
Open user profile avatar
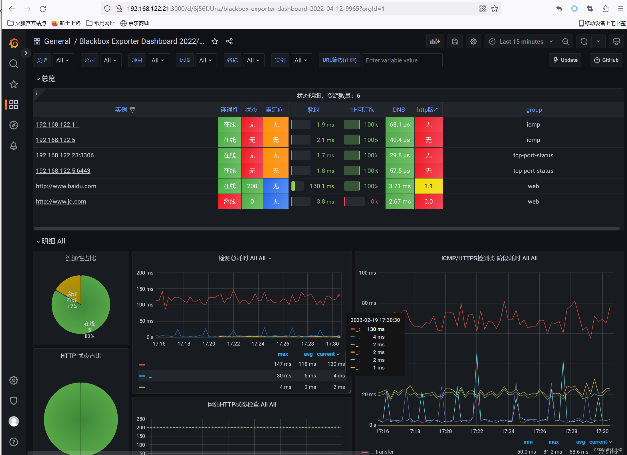coord(14,421)
